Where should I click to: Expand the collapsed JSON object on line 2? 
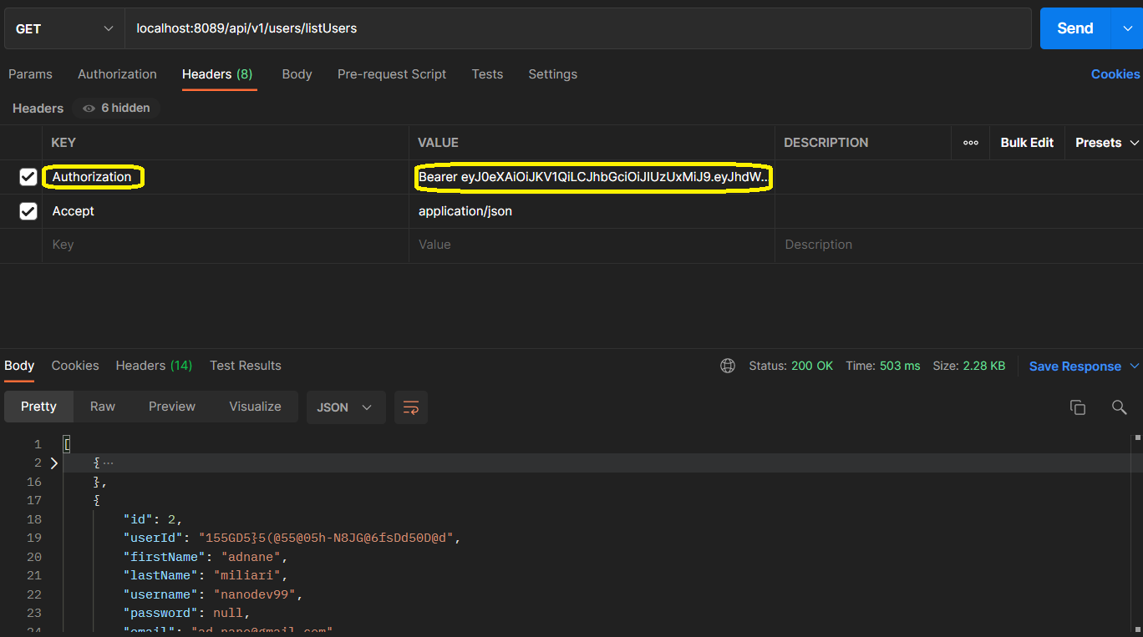click(x=53, y=462)
